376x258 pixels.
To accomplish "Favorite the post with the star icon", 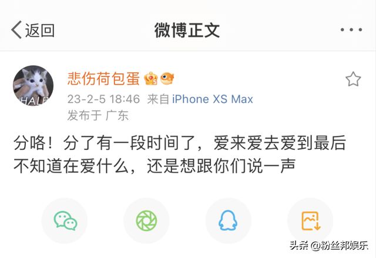I will [x=353, y=79].
